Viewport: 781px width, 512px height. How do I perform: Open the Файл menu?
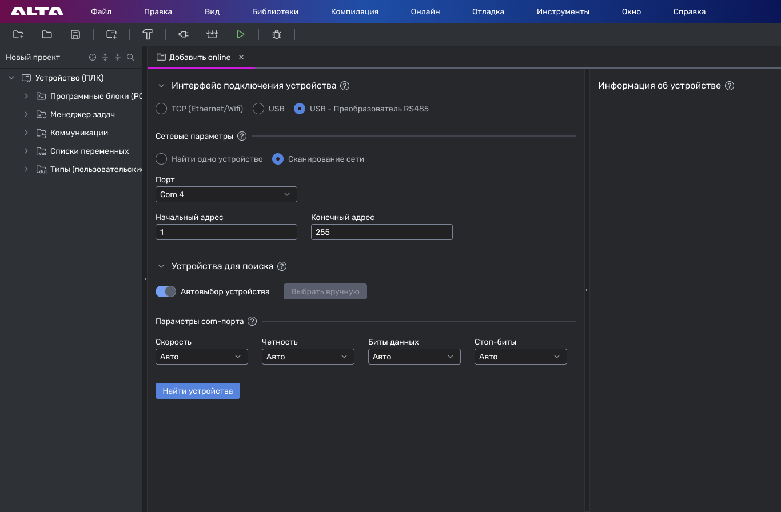[101, 11]
